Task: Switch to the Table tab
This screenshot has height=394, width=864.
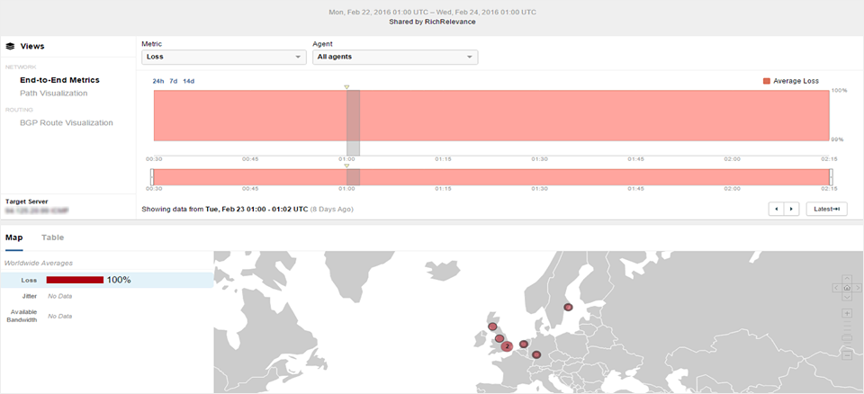Action: click(x=52, y=237)
